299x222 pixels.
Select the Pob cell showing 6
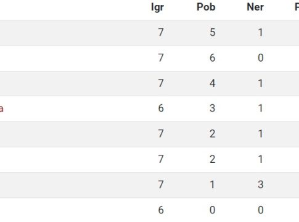point(213,58)
